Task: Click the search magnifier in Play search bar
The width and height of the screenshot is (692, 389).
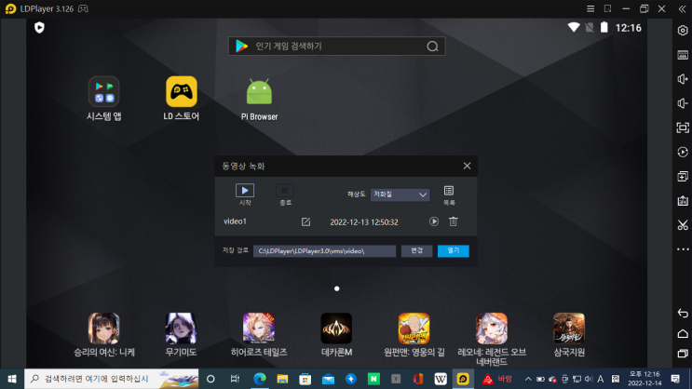Action: 432,47
